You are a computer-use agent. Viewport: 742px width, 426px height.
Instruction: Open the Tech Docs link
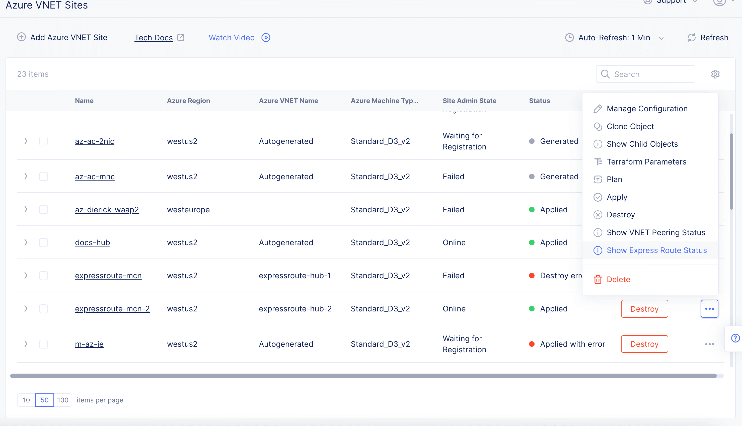click(x=153, y=38)
